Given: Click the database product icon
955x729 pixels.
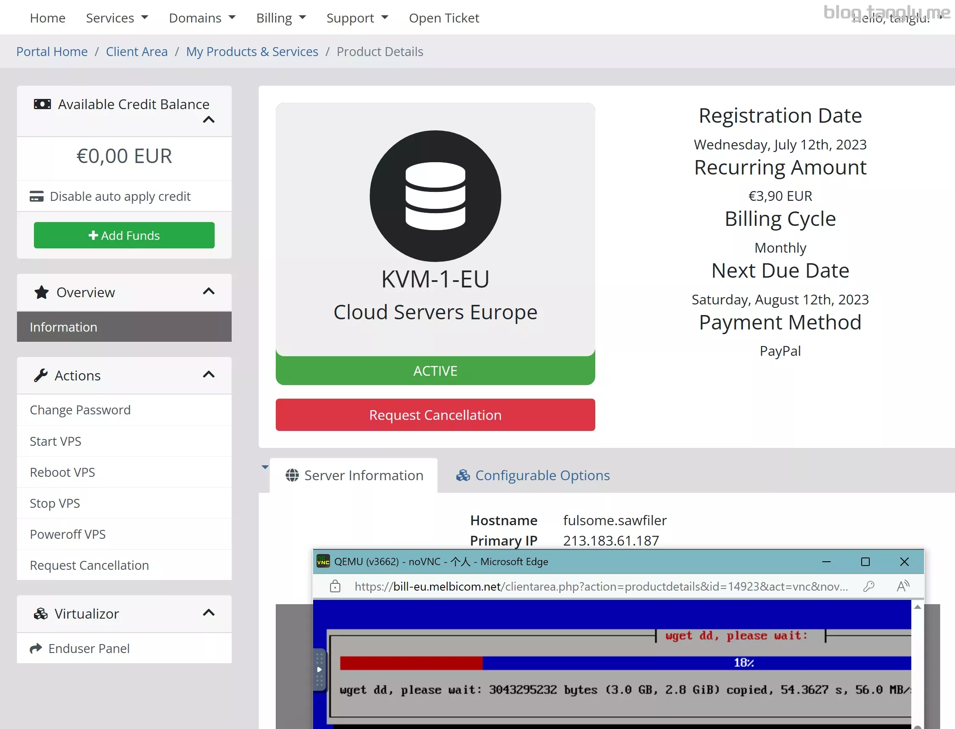Looking at the screenshot, I should pos(435,196).
